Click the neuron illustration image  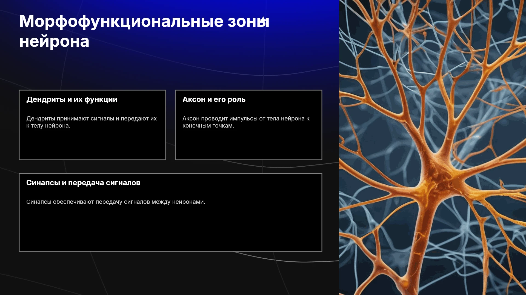coord(433,147)
